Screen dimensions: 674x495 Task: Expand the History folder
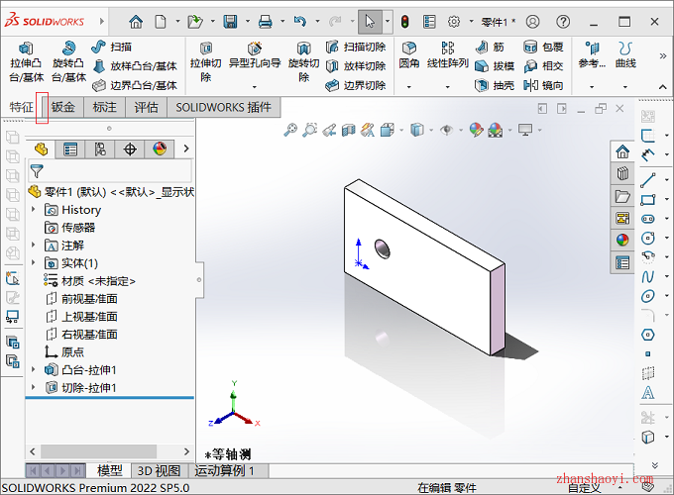33,210
